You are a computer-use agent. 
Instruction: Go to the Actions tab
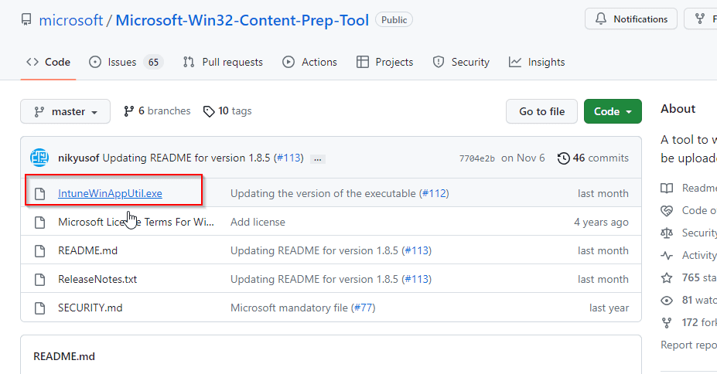point(310,62)
